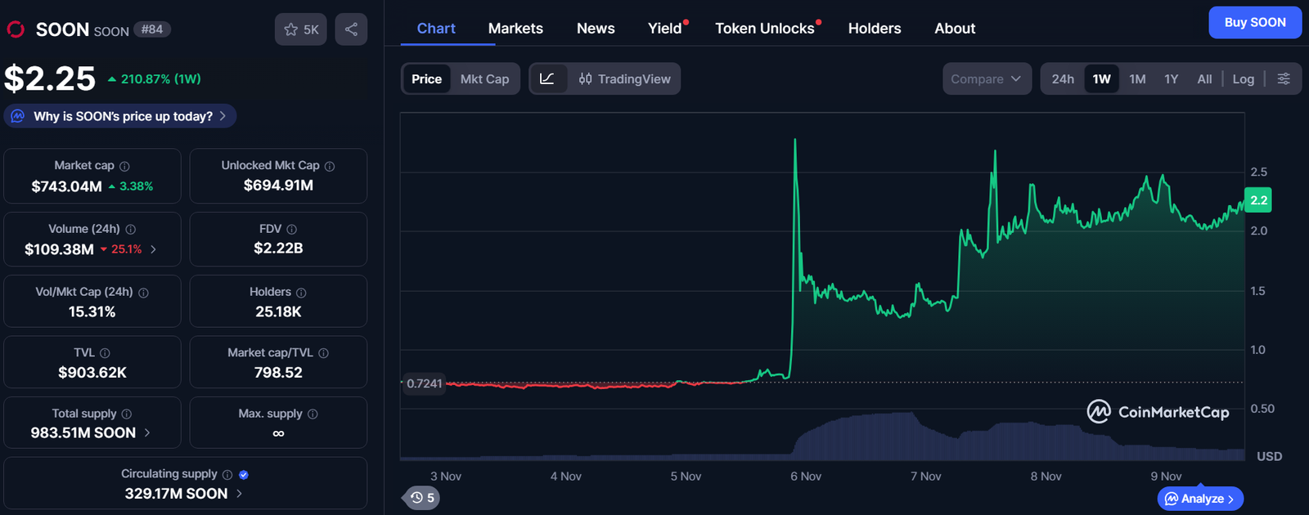1309x515 pixels.
Task: Click the Analyze button below chart
Action: tap(1199, 499)
